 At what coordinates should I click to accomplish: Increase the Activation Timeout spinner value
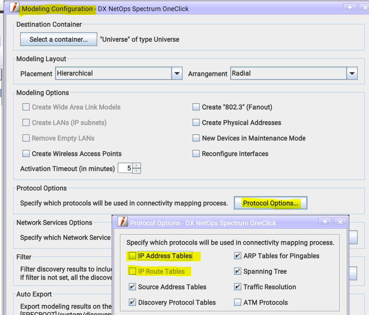137,166
